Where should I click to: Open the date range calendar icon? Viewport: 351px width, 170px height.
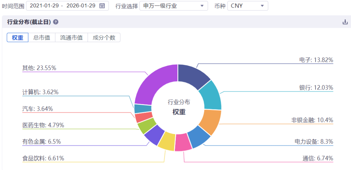pos(102,6)
